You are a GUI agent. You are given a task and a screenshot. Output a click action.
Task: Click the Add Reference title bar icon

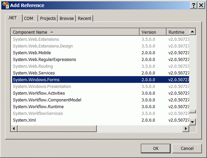point(6,5)
